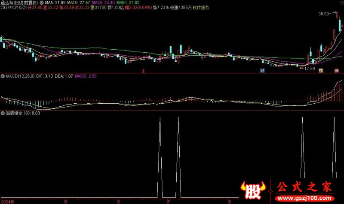Click the 凹底掘金 indicator name
Viewport: 344px width, 204px height.
14,113
